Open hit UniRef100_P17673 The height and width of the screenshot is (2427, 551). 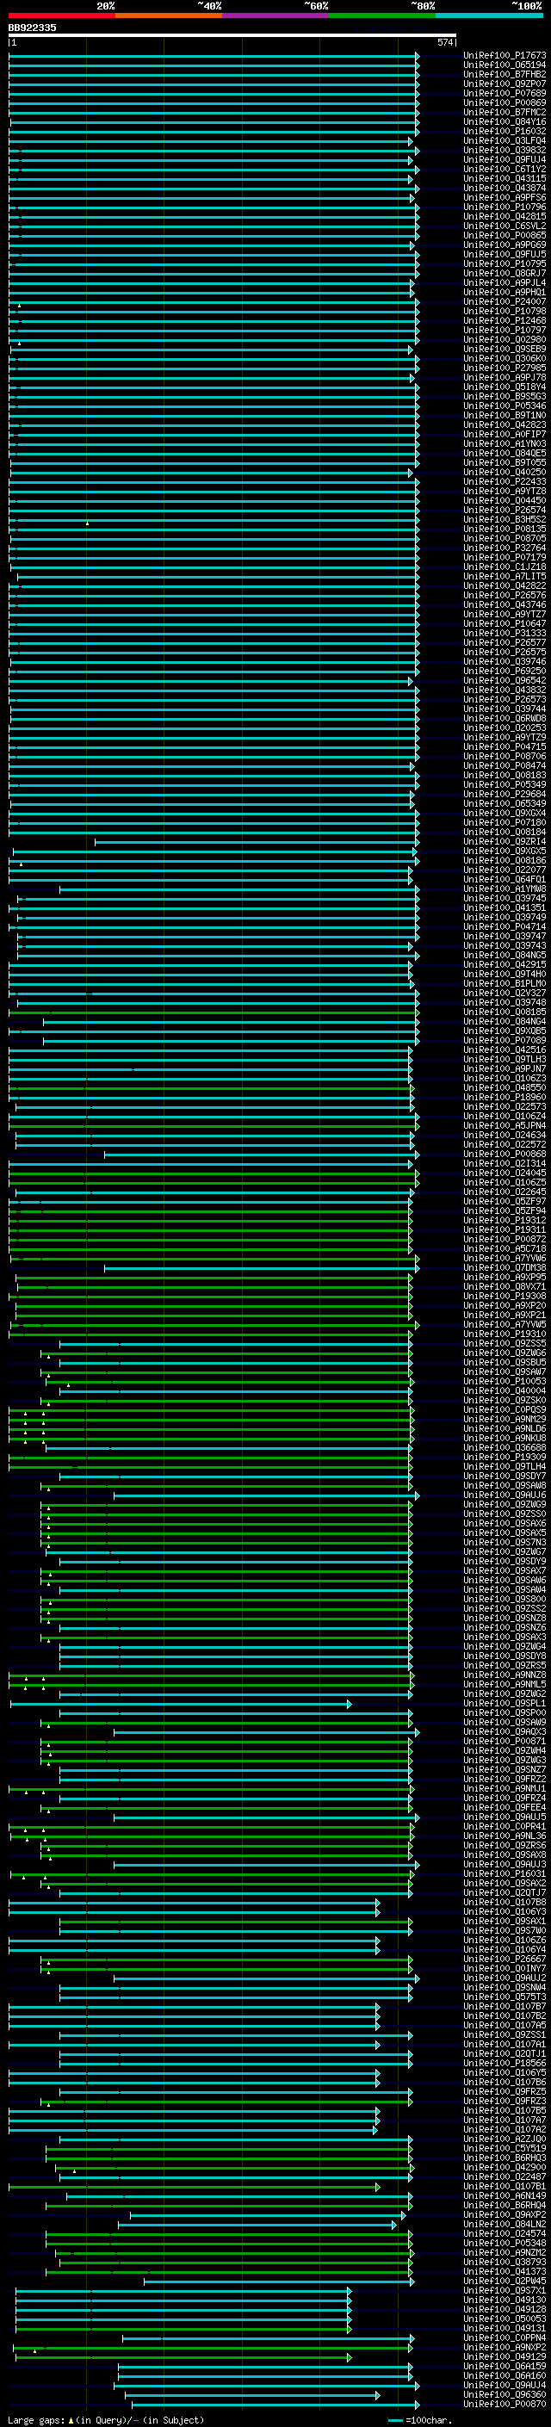click(505, 56)
